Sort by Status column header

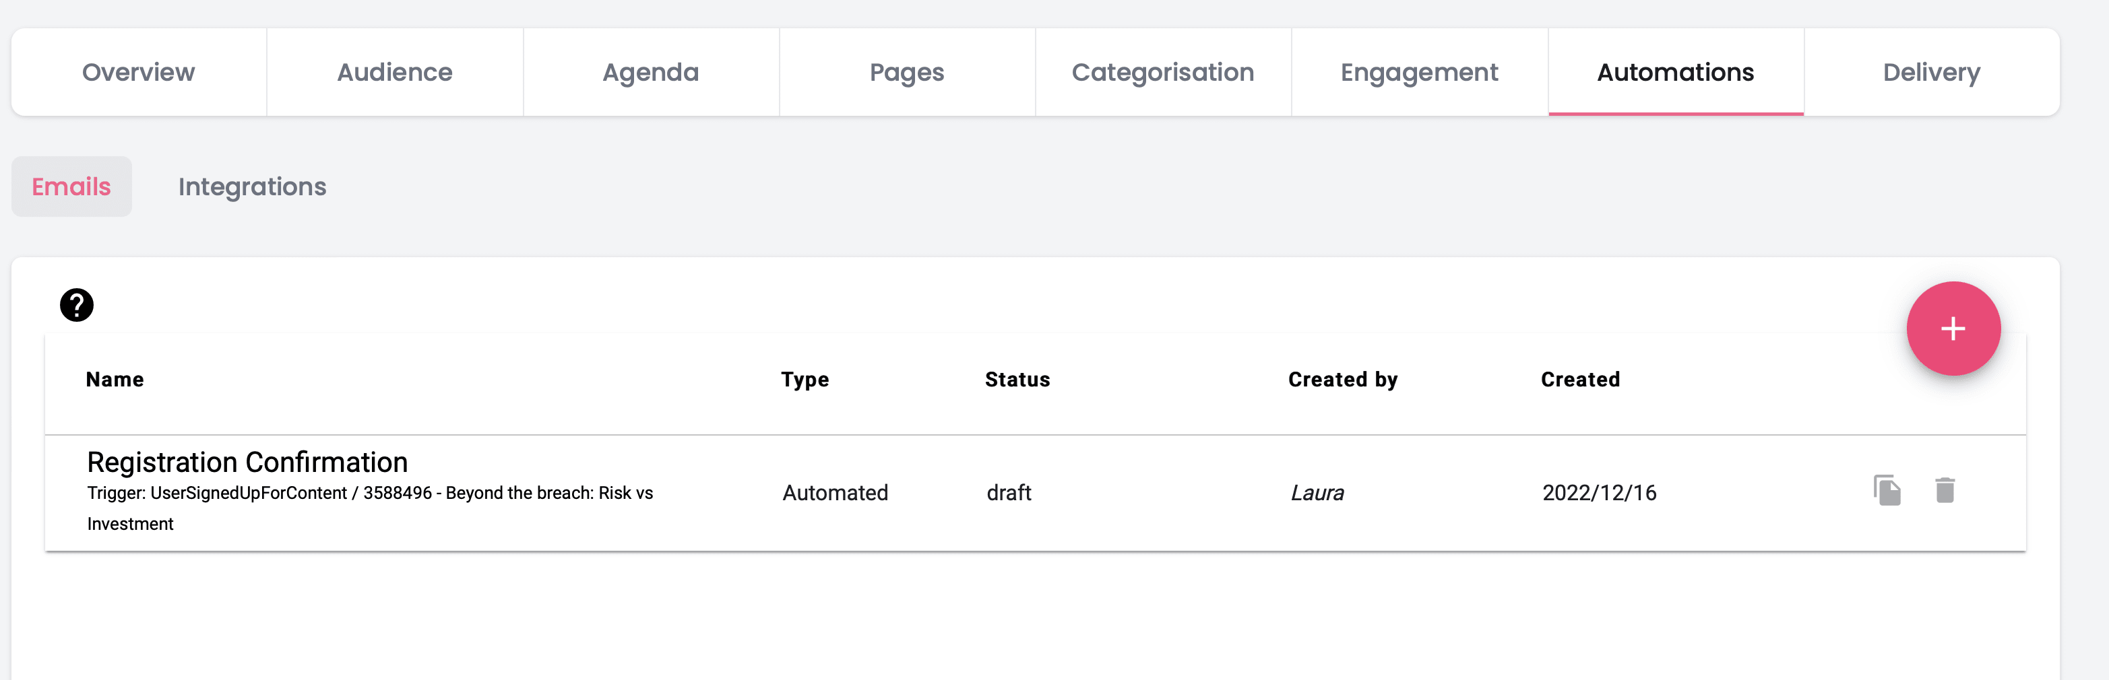(1017, 380)
